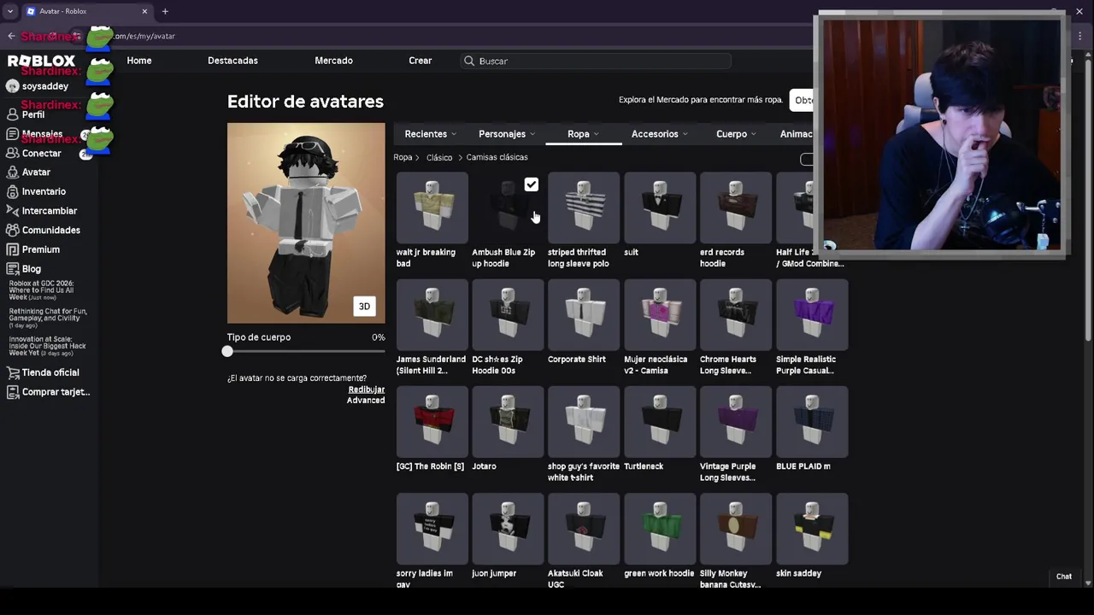Equip the skin saddey shirt
This screenshot has width=1094, height=615.
click(812, 528)
